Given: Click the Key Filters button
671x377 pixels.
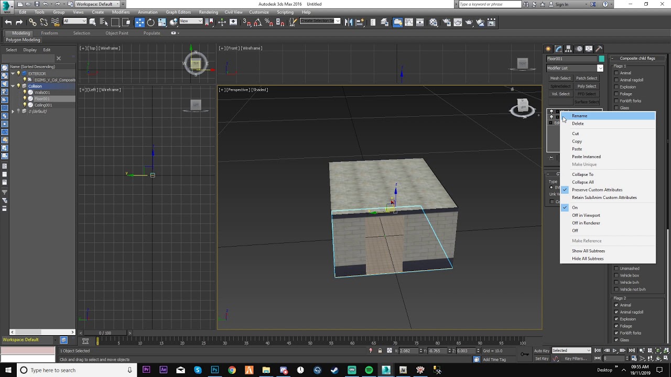Looking at the screenshot, I should (576, 359).
